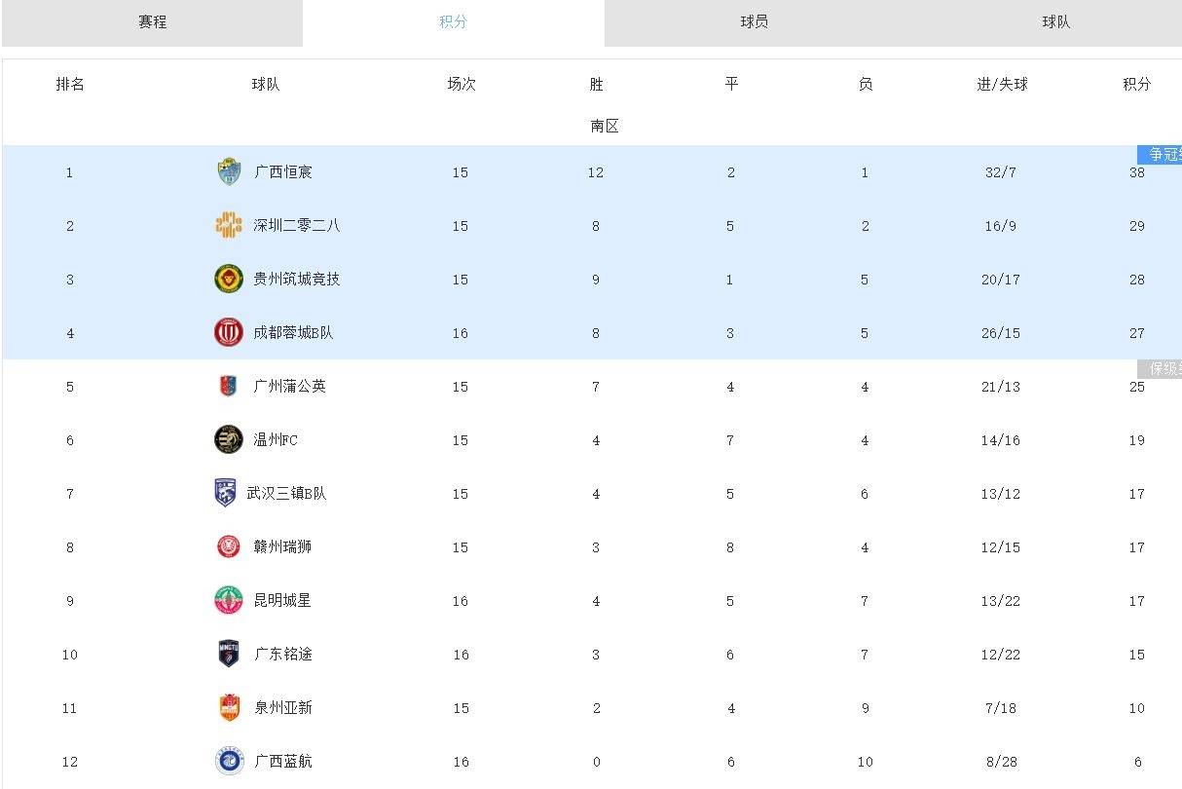Click the 广州蒲公英 team badge

(x=229, y=387)
